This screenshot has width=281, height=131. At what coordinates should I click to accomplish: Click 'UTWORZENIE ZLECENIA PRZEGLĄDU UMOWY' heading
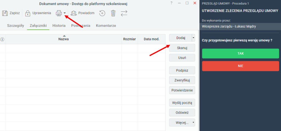click(240, 11)
